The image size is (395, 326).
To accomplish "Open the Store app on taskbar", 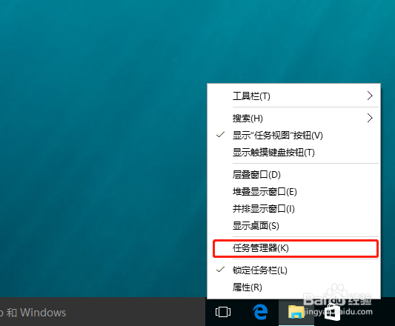I will pos(332,312).
